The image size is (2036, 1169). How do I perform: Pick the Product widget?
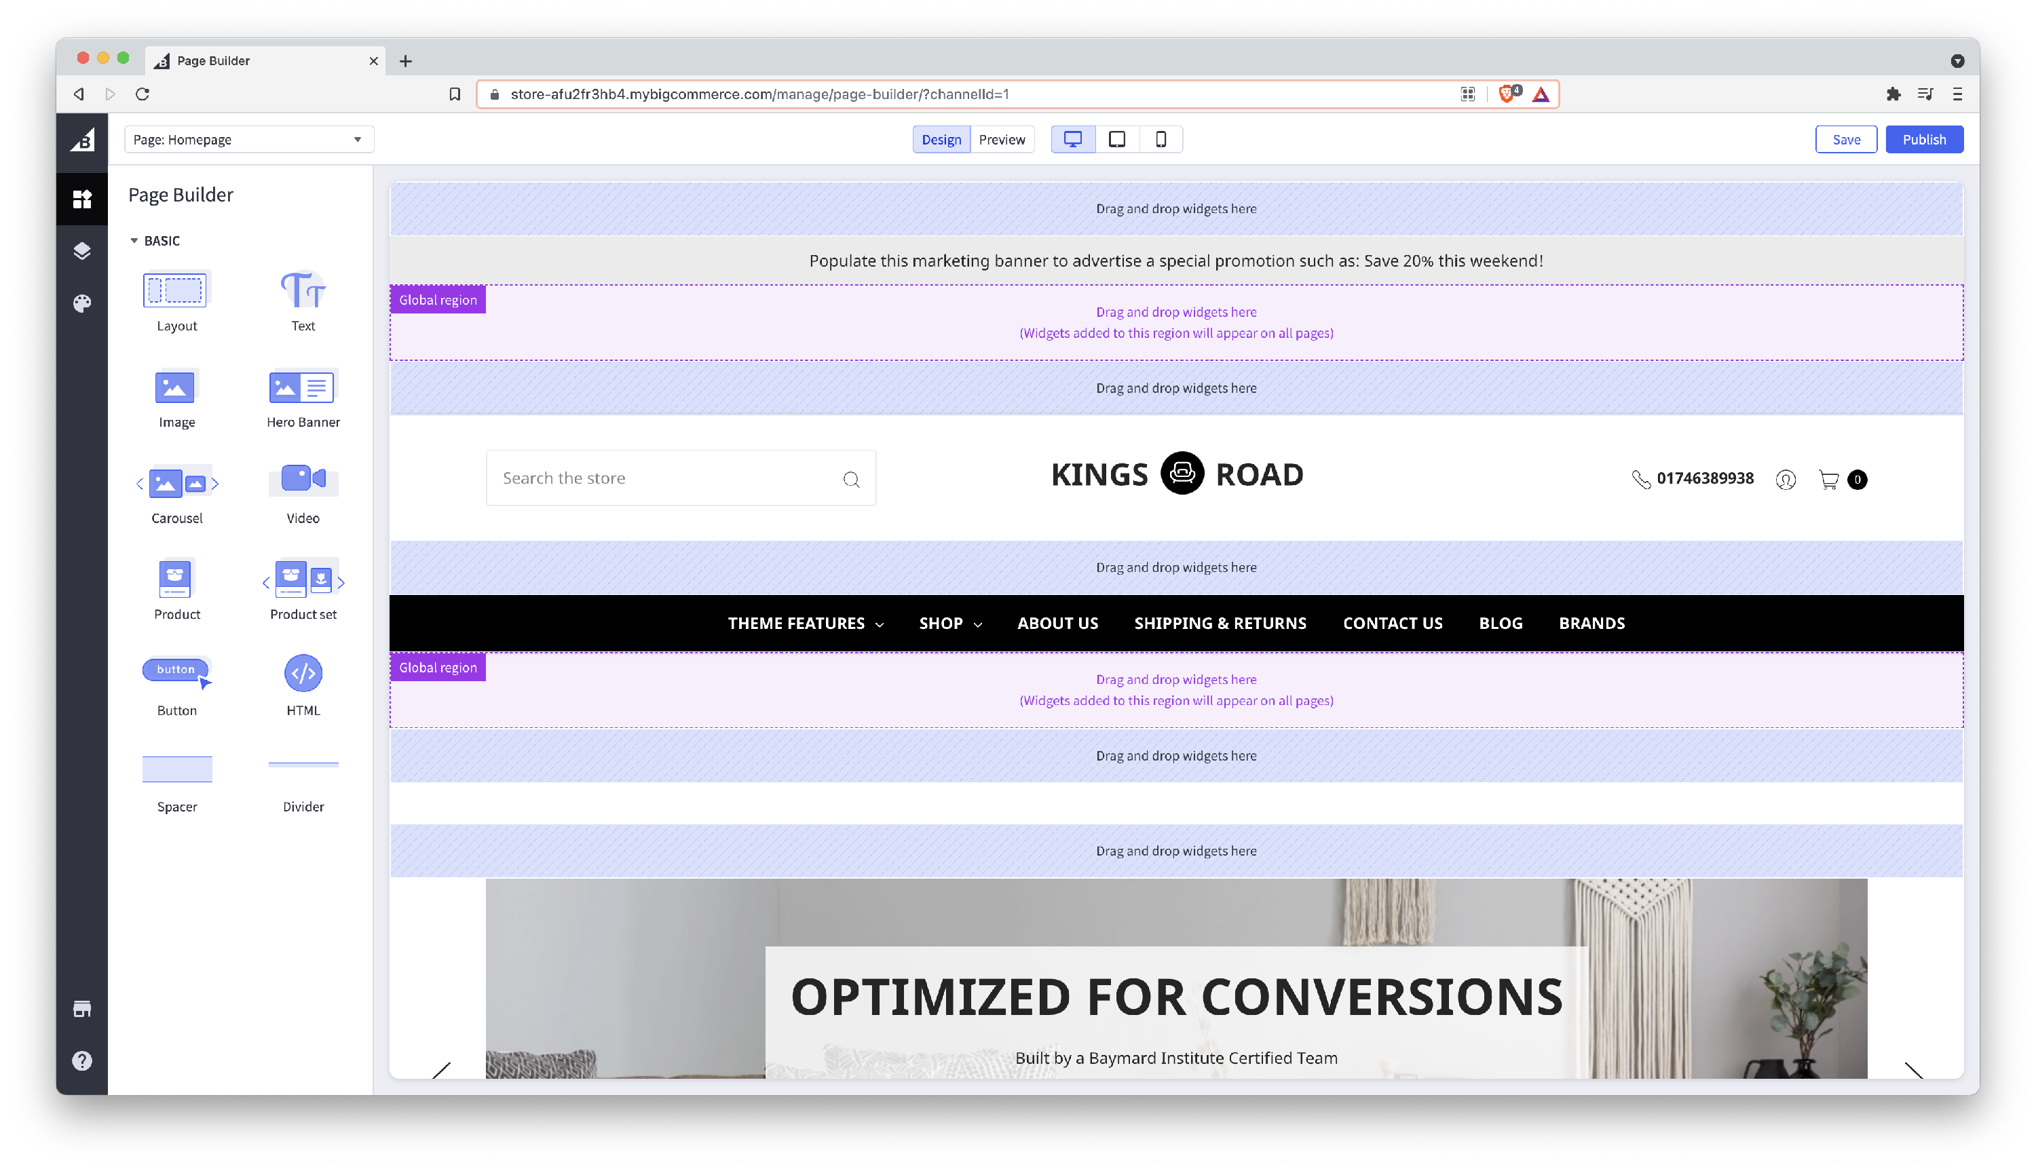click(x=175, y=579)
